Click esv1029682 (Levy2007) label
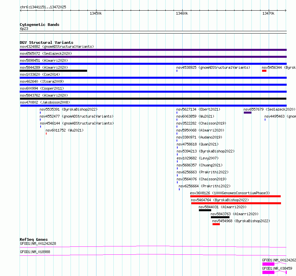The height and width of the screenshot is (276, 296). [x=198, y=158]
